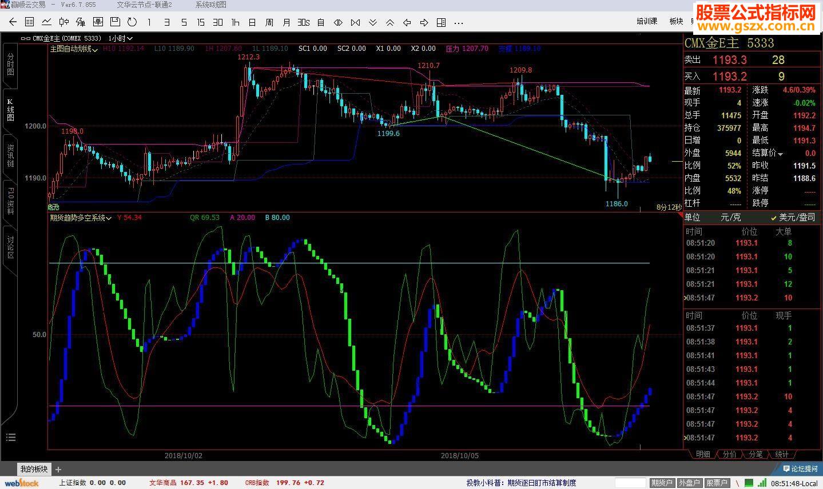This screenshot has width=823, height=489.
Task: Click the save disk icon
Action: 115,22
